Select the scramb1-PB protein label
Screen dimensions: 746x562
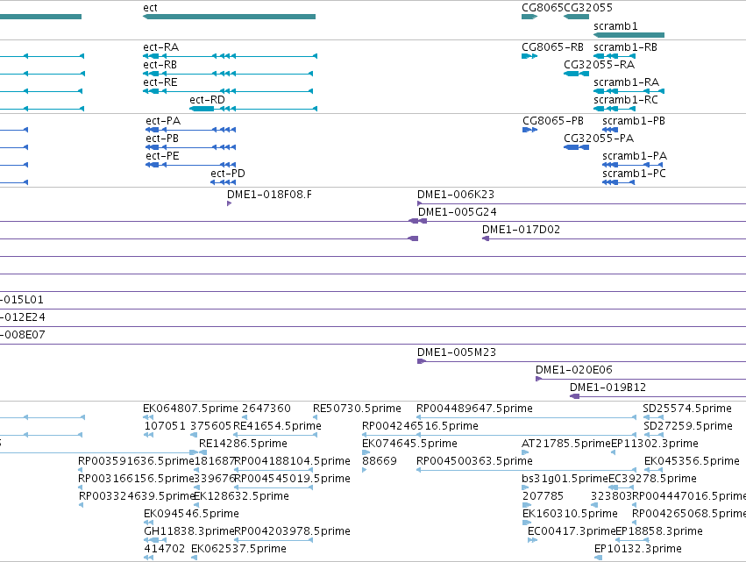[x=634, y=121]
